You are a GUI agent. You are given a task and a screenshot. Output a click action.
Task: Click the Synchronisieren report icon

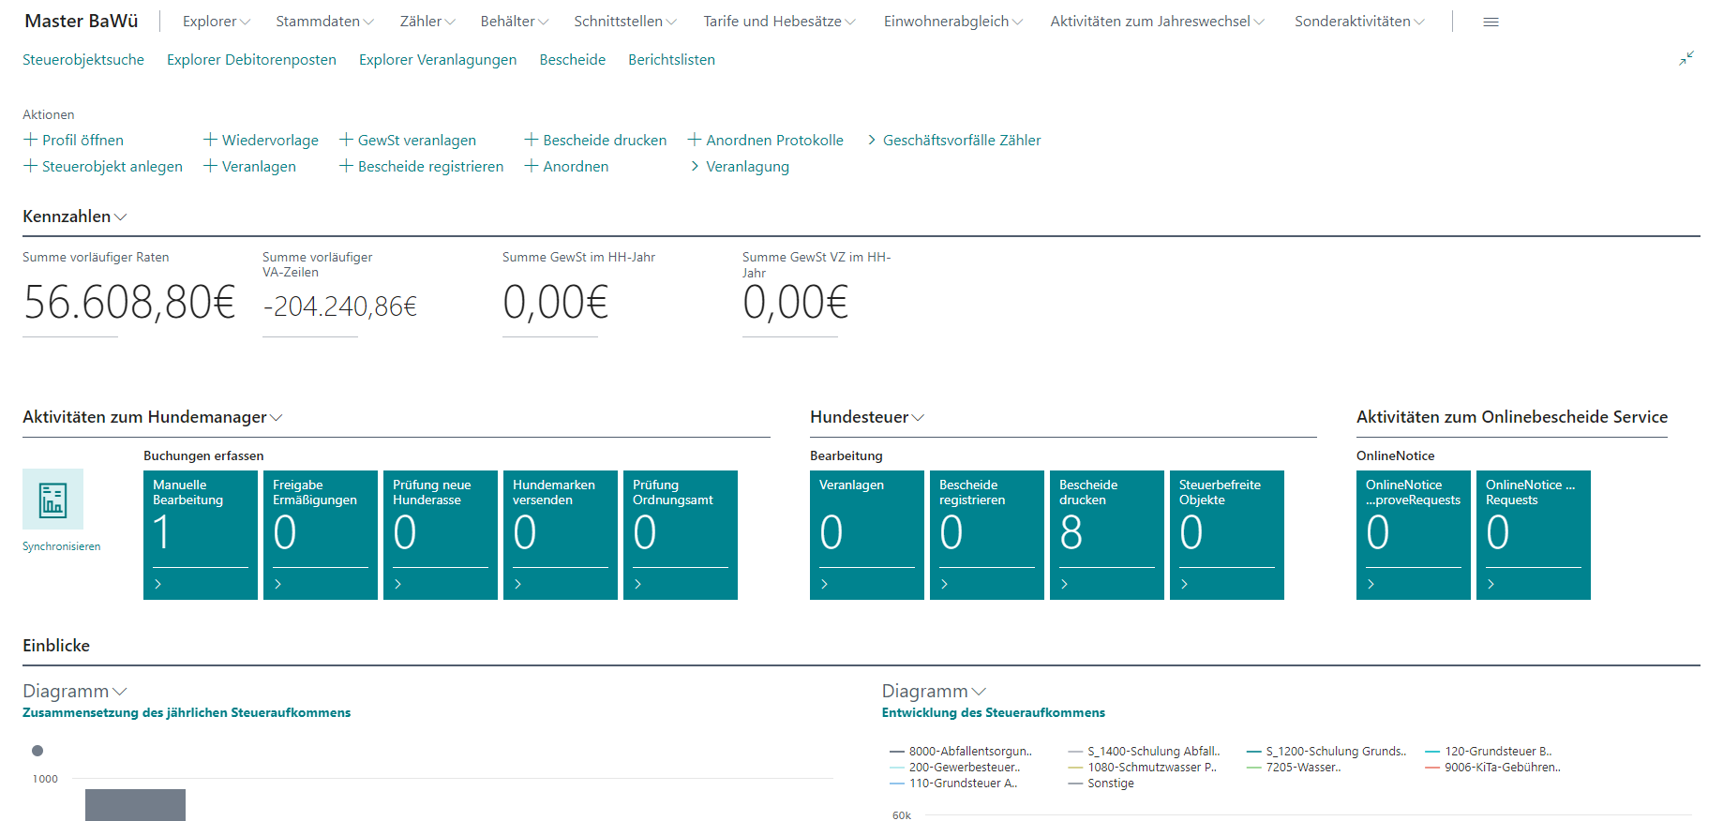52,500
